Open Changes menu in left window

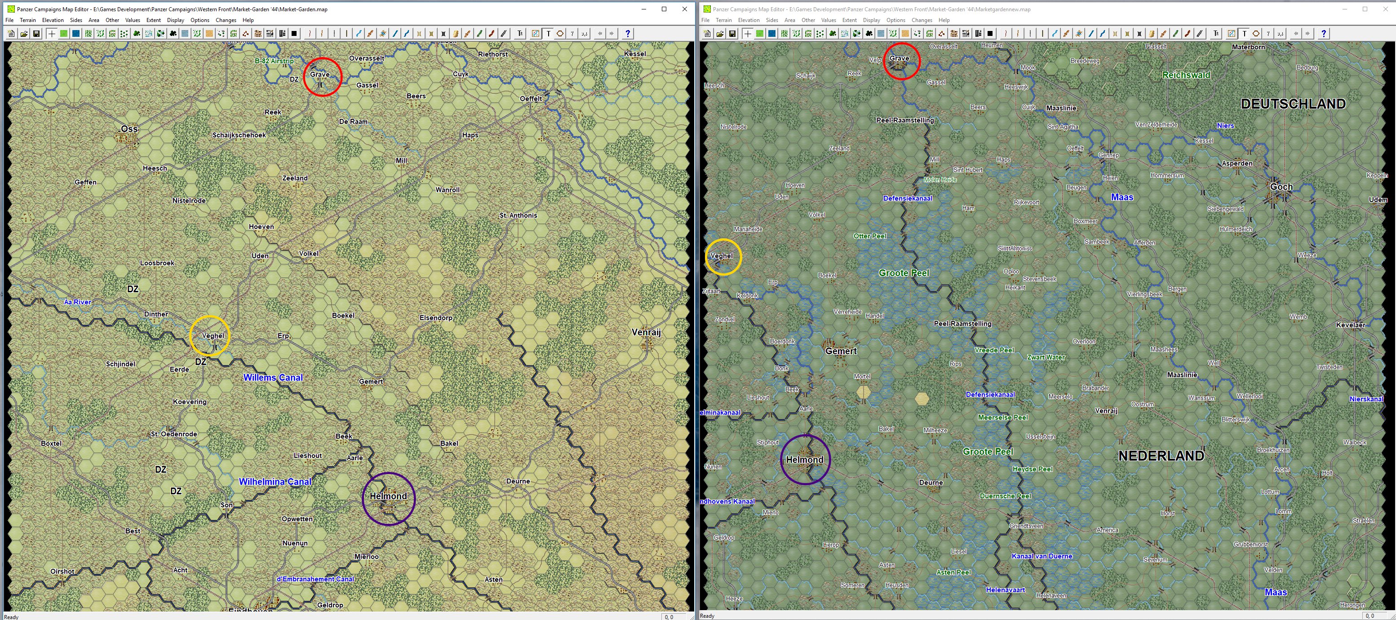[x=226, y=20]
